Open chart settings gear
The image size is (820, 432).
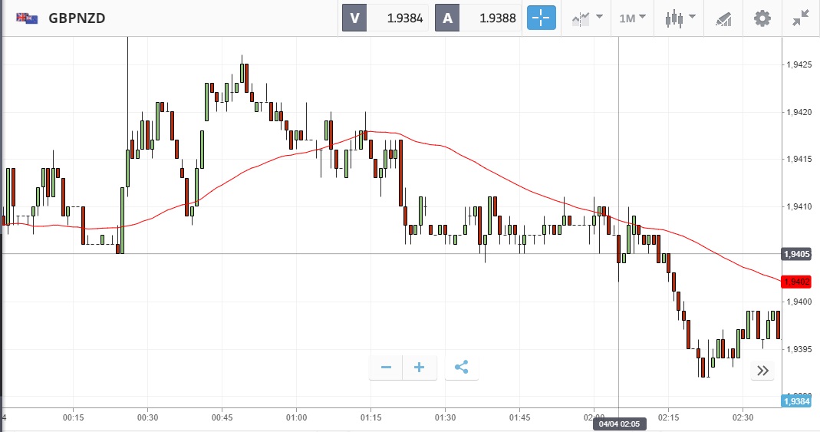pyautogui.click(x=762, y=18)
